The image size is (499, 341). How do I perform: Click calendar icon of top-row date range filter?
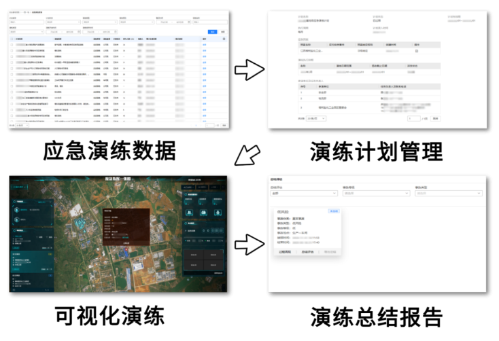click(x=189, y=22)
